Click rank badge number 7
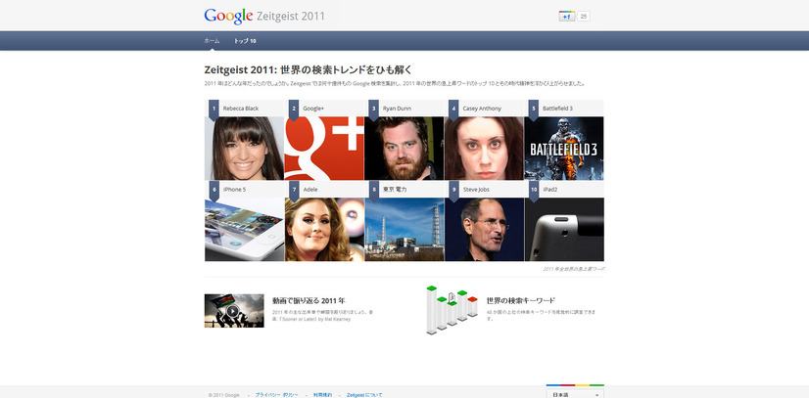 pos(294,191)
